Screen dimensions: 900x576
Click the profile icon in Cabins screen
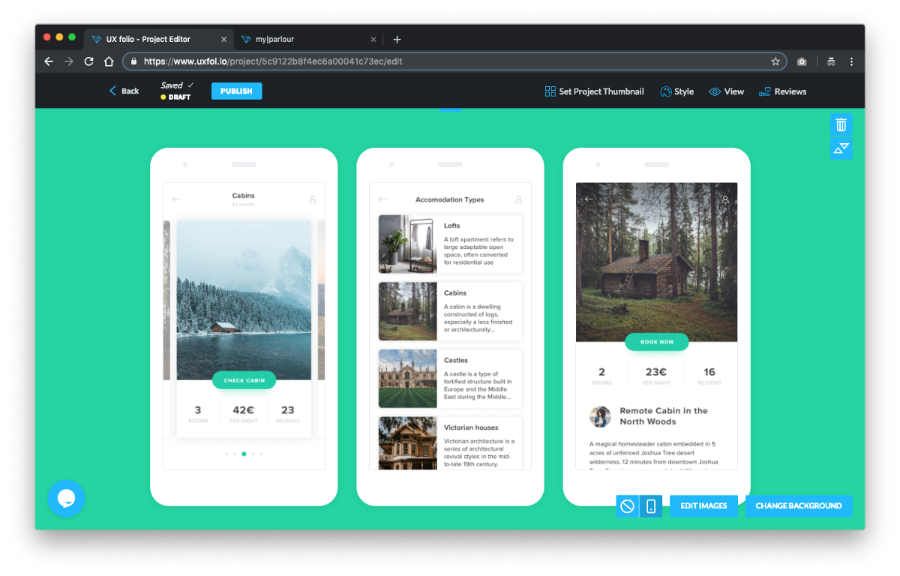point(313,199)
